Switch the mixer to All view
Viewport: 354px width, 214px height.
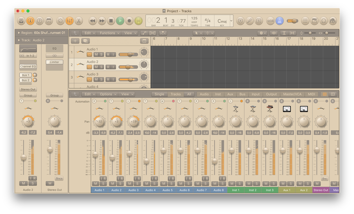tap(189, 94)
